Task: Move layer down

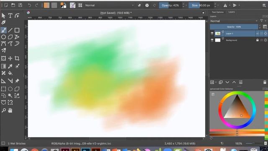Action: (x=227, y=82)
